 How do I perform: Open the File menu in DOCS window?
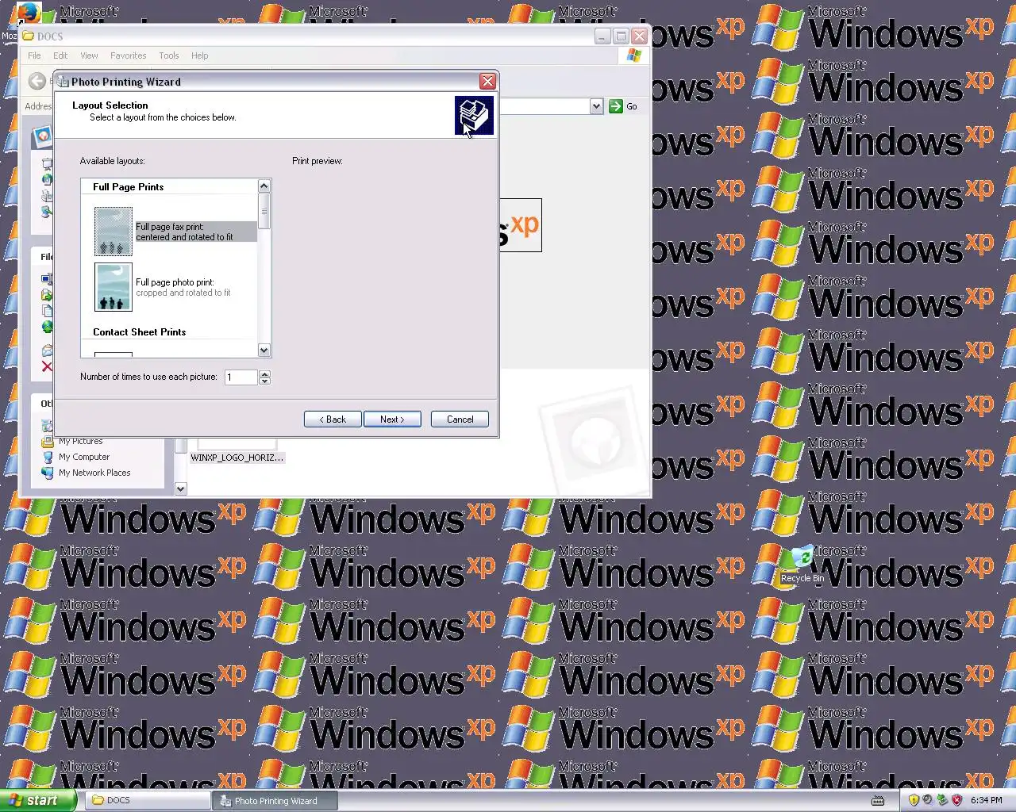[x=34, y=56]
